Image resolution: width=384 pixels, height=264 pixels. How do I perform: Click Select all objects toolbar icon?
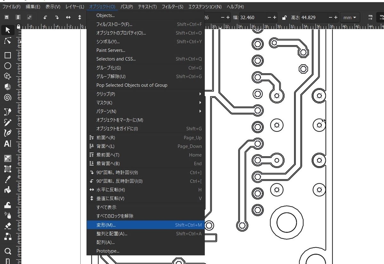point(6,17)
